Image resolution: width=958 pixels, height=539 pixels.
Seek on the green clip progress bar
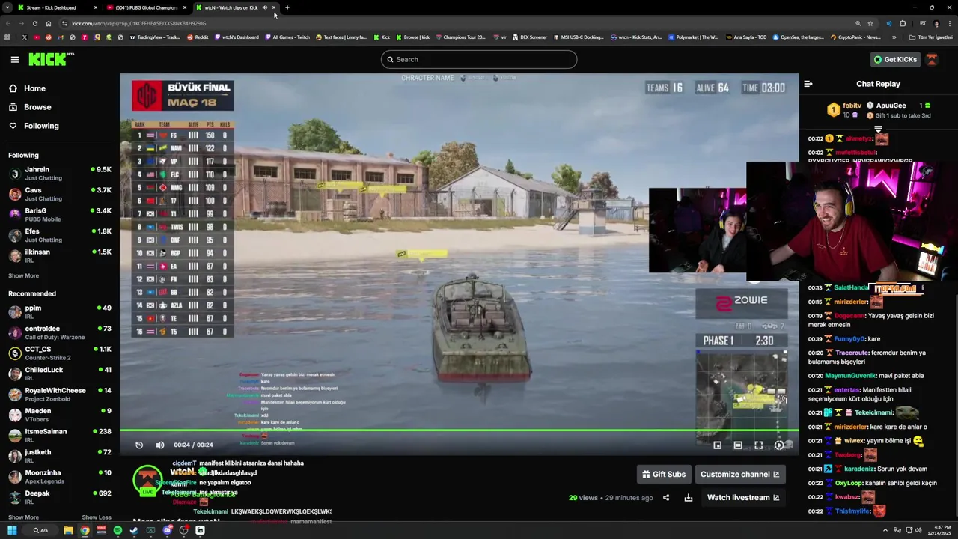pos(459,430)
